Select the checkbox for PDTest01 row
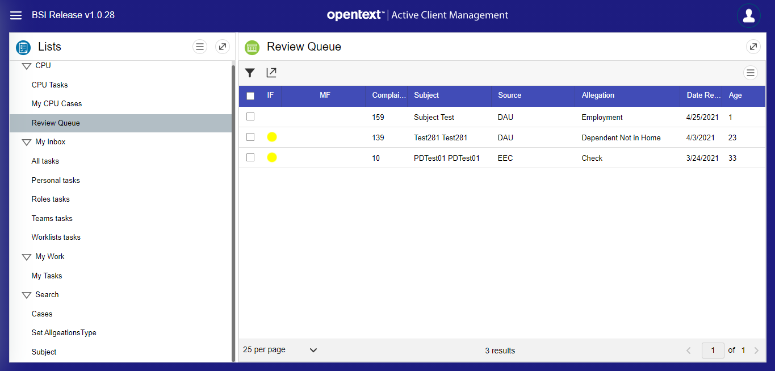 point(250,157)
